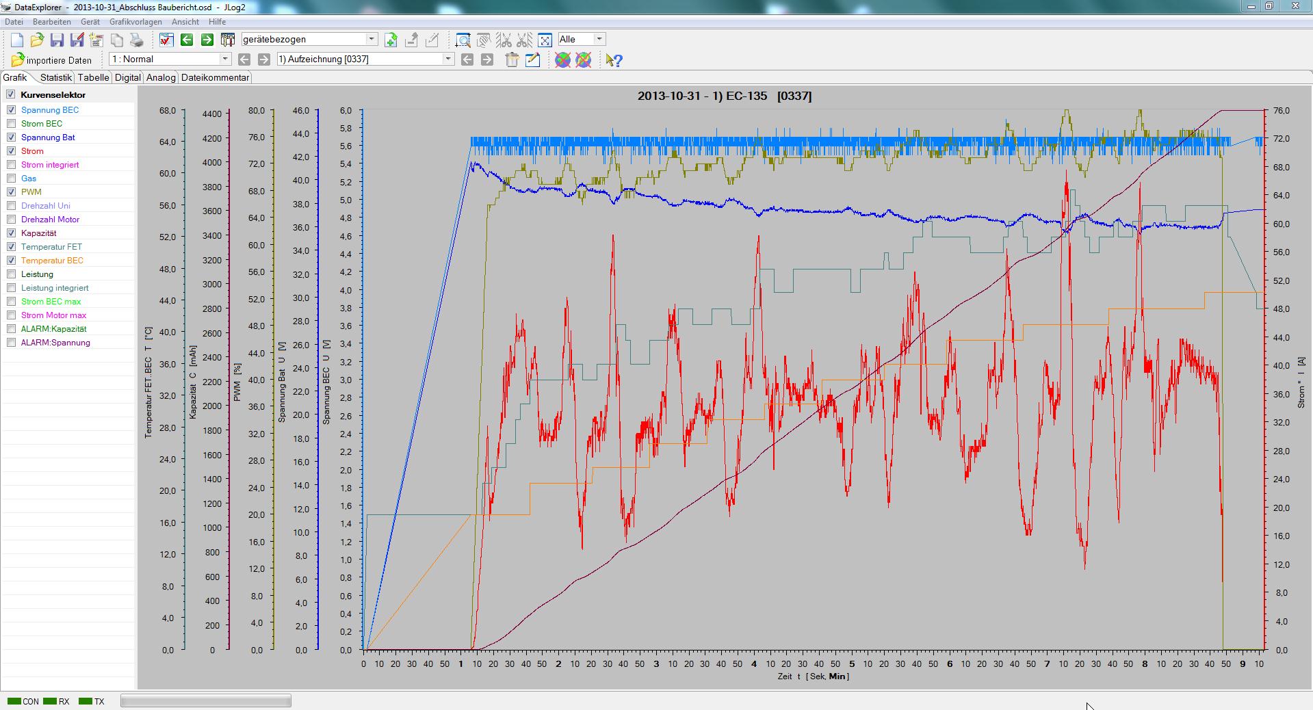The width and height of the screenshot is (1313, 710).
Task: Switch to the Dateikommentar tab
Action: tap(215, 77)
